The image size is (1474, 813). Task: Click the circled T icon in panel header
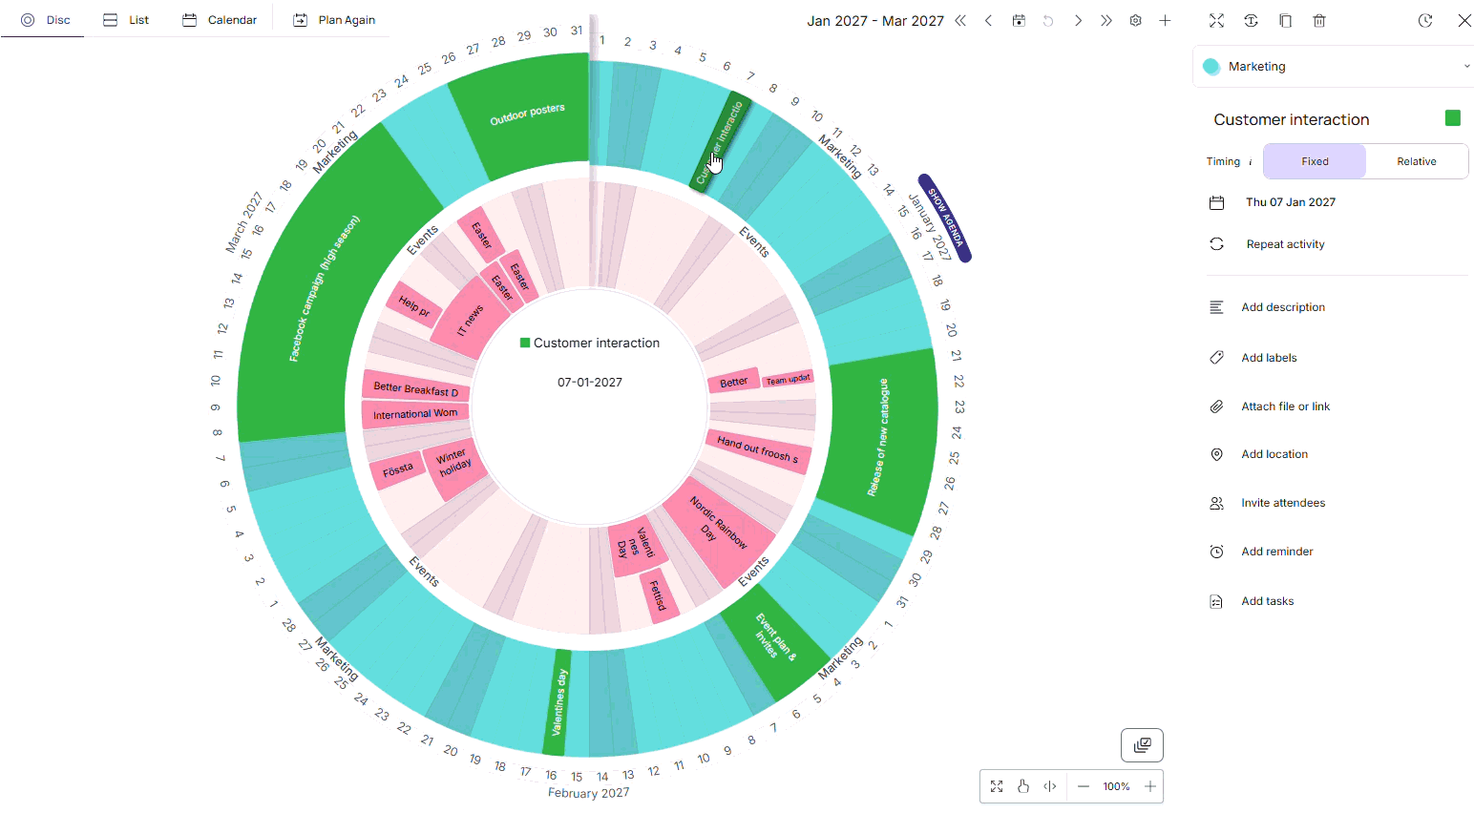pos(1251,20)
